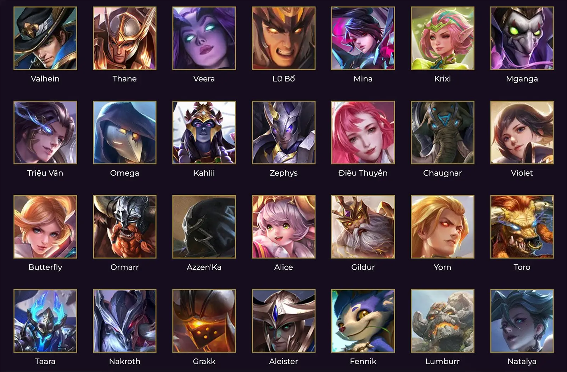The height and width of the screenshot is (372, 567).
Task: Choose the Violet hero portrait
Action: tap(522, 133)
